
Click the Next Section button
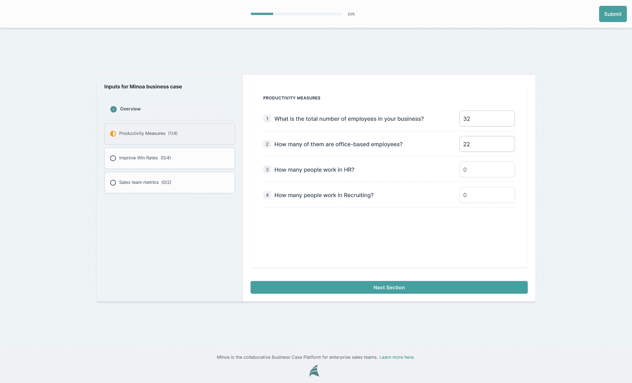[389, 287]
